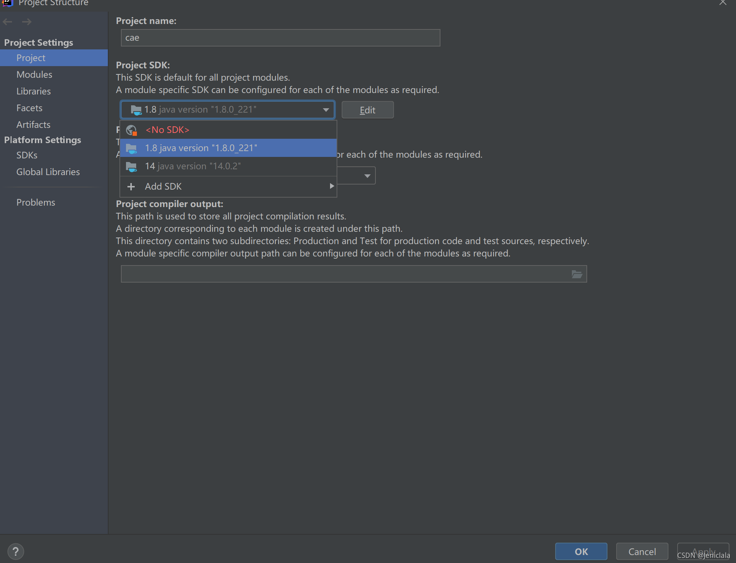The width and height of the screenshot is (736, 563).
Task: Click the forward navigation arrow
Action: click(27, 22)
